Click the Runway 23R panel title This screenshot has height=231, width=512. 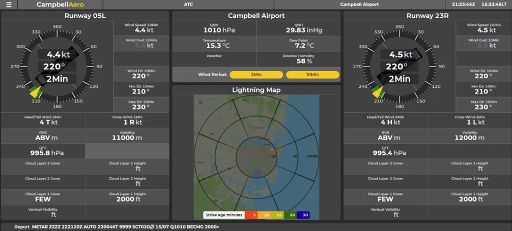coord(428,16)
